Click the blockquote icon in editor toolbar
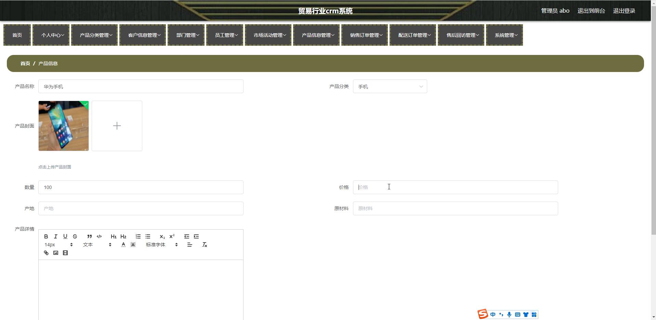The width and height of the screenshot is (656, 320). (x=89, y=236)
